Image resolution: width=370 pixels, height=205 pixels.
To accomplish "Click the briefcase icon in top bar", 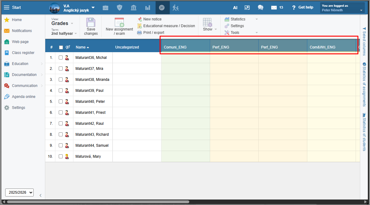I will coord(105,8).
